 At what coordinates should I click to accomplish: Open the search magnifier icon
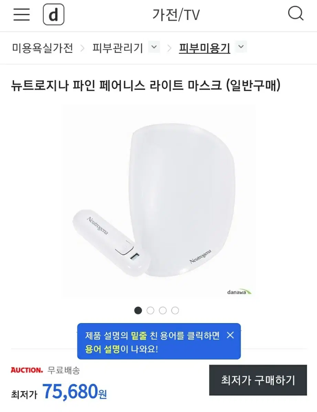pos(295,14)
